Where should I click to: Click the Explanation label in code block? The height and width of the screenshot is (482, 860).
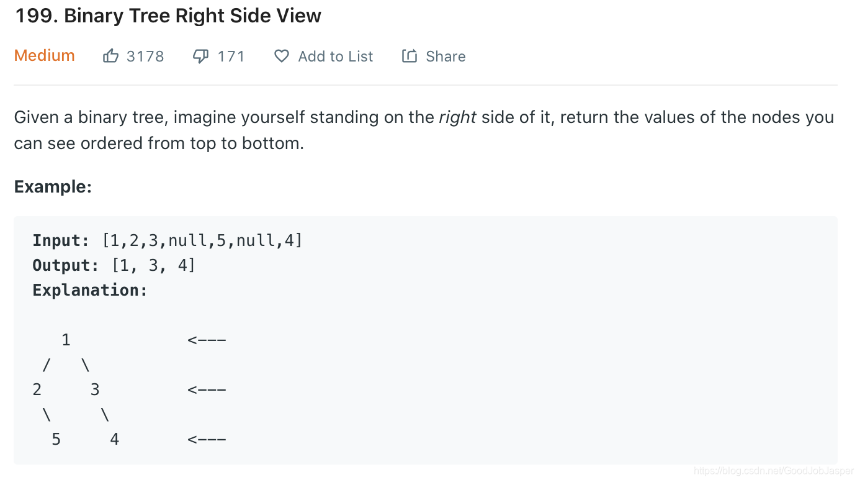pyautogui.click(x=91, y=290)
